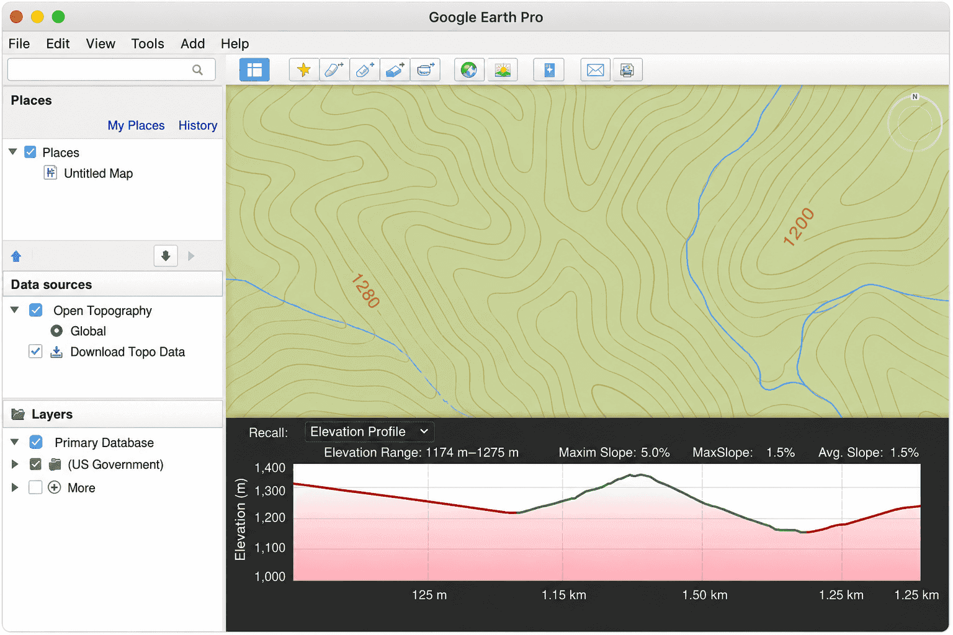Open the Tools menu

click(148, 43)
